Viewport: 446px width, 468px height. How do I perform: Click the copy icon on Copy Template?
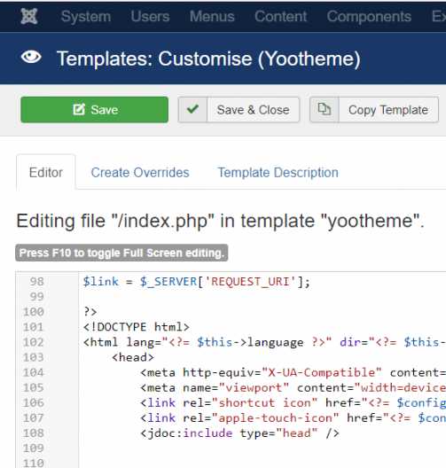(x=325, y=109)
